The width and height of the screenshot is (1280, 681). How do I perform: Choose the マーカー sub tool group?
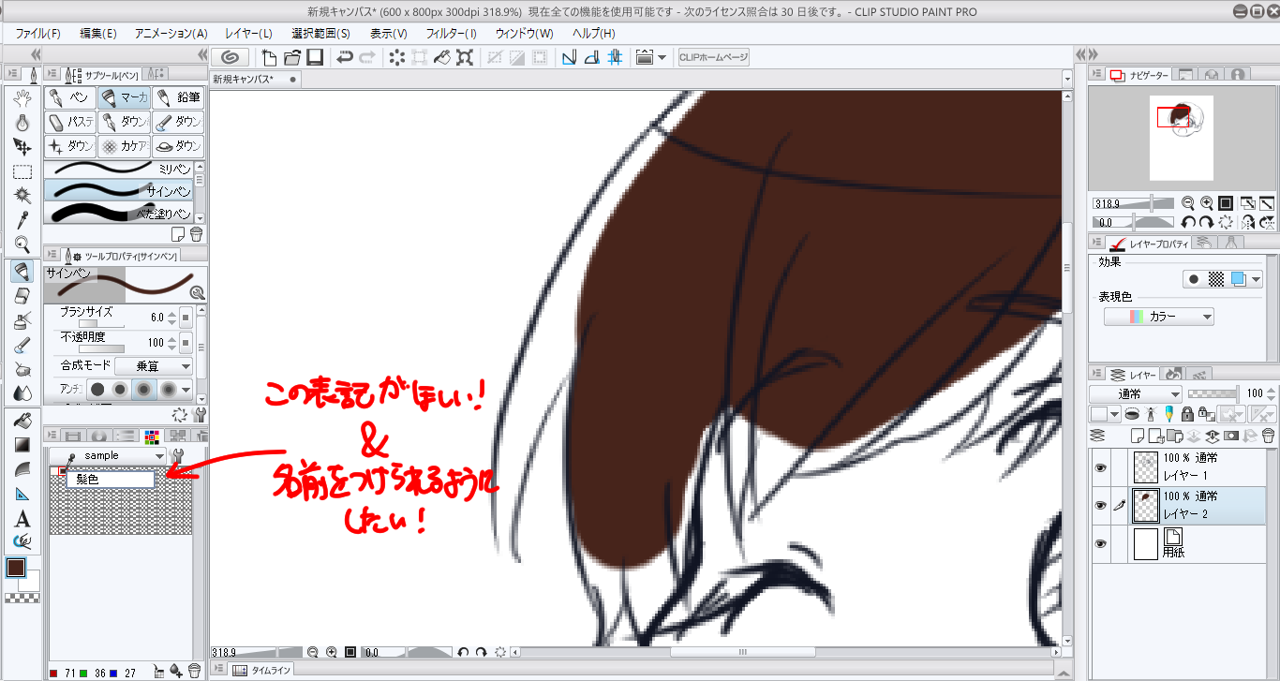124,97
